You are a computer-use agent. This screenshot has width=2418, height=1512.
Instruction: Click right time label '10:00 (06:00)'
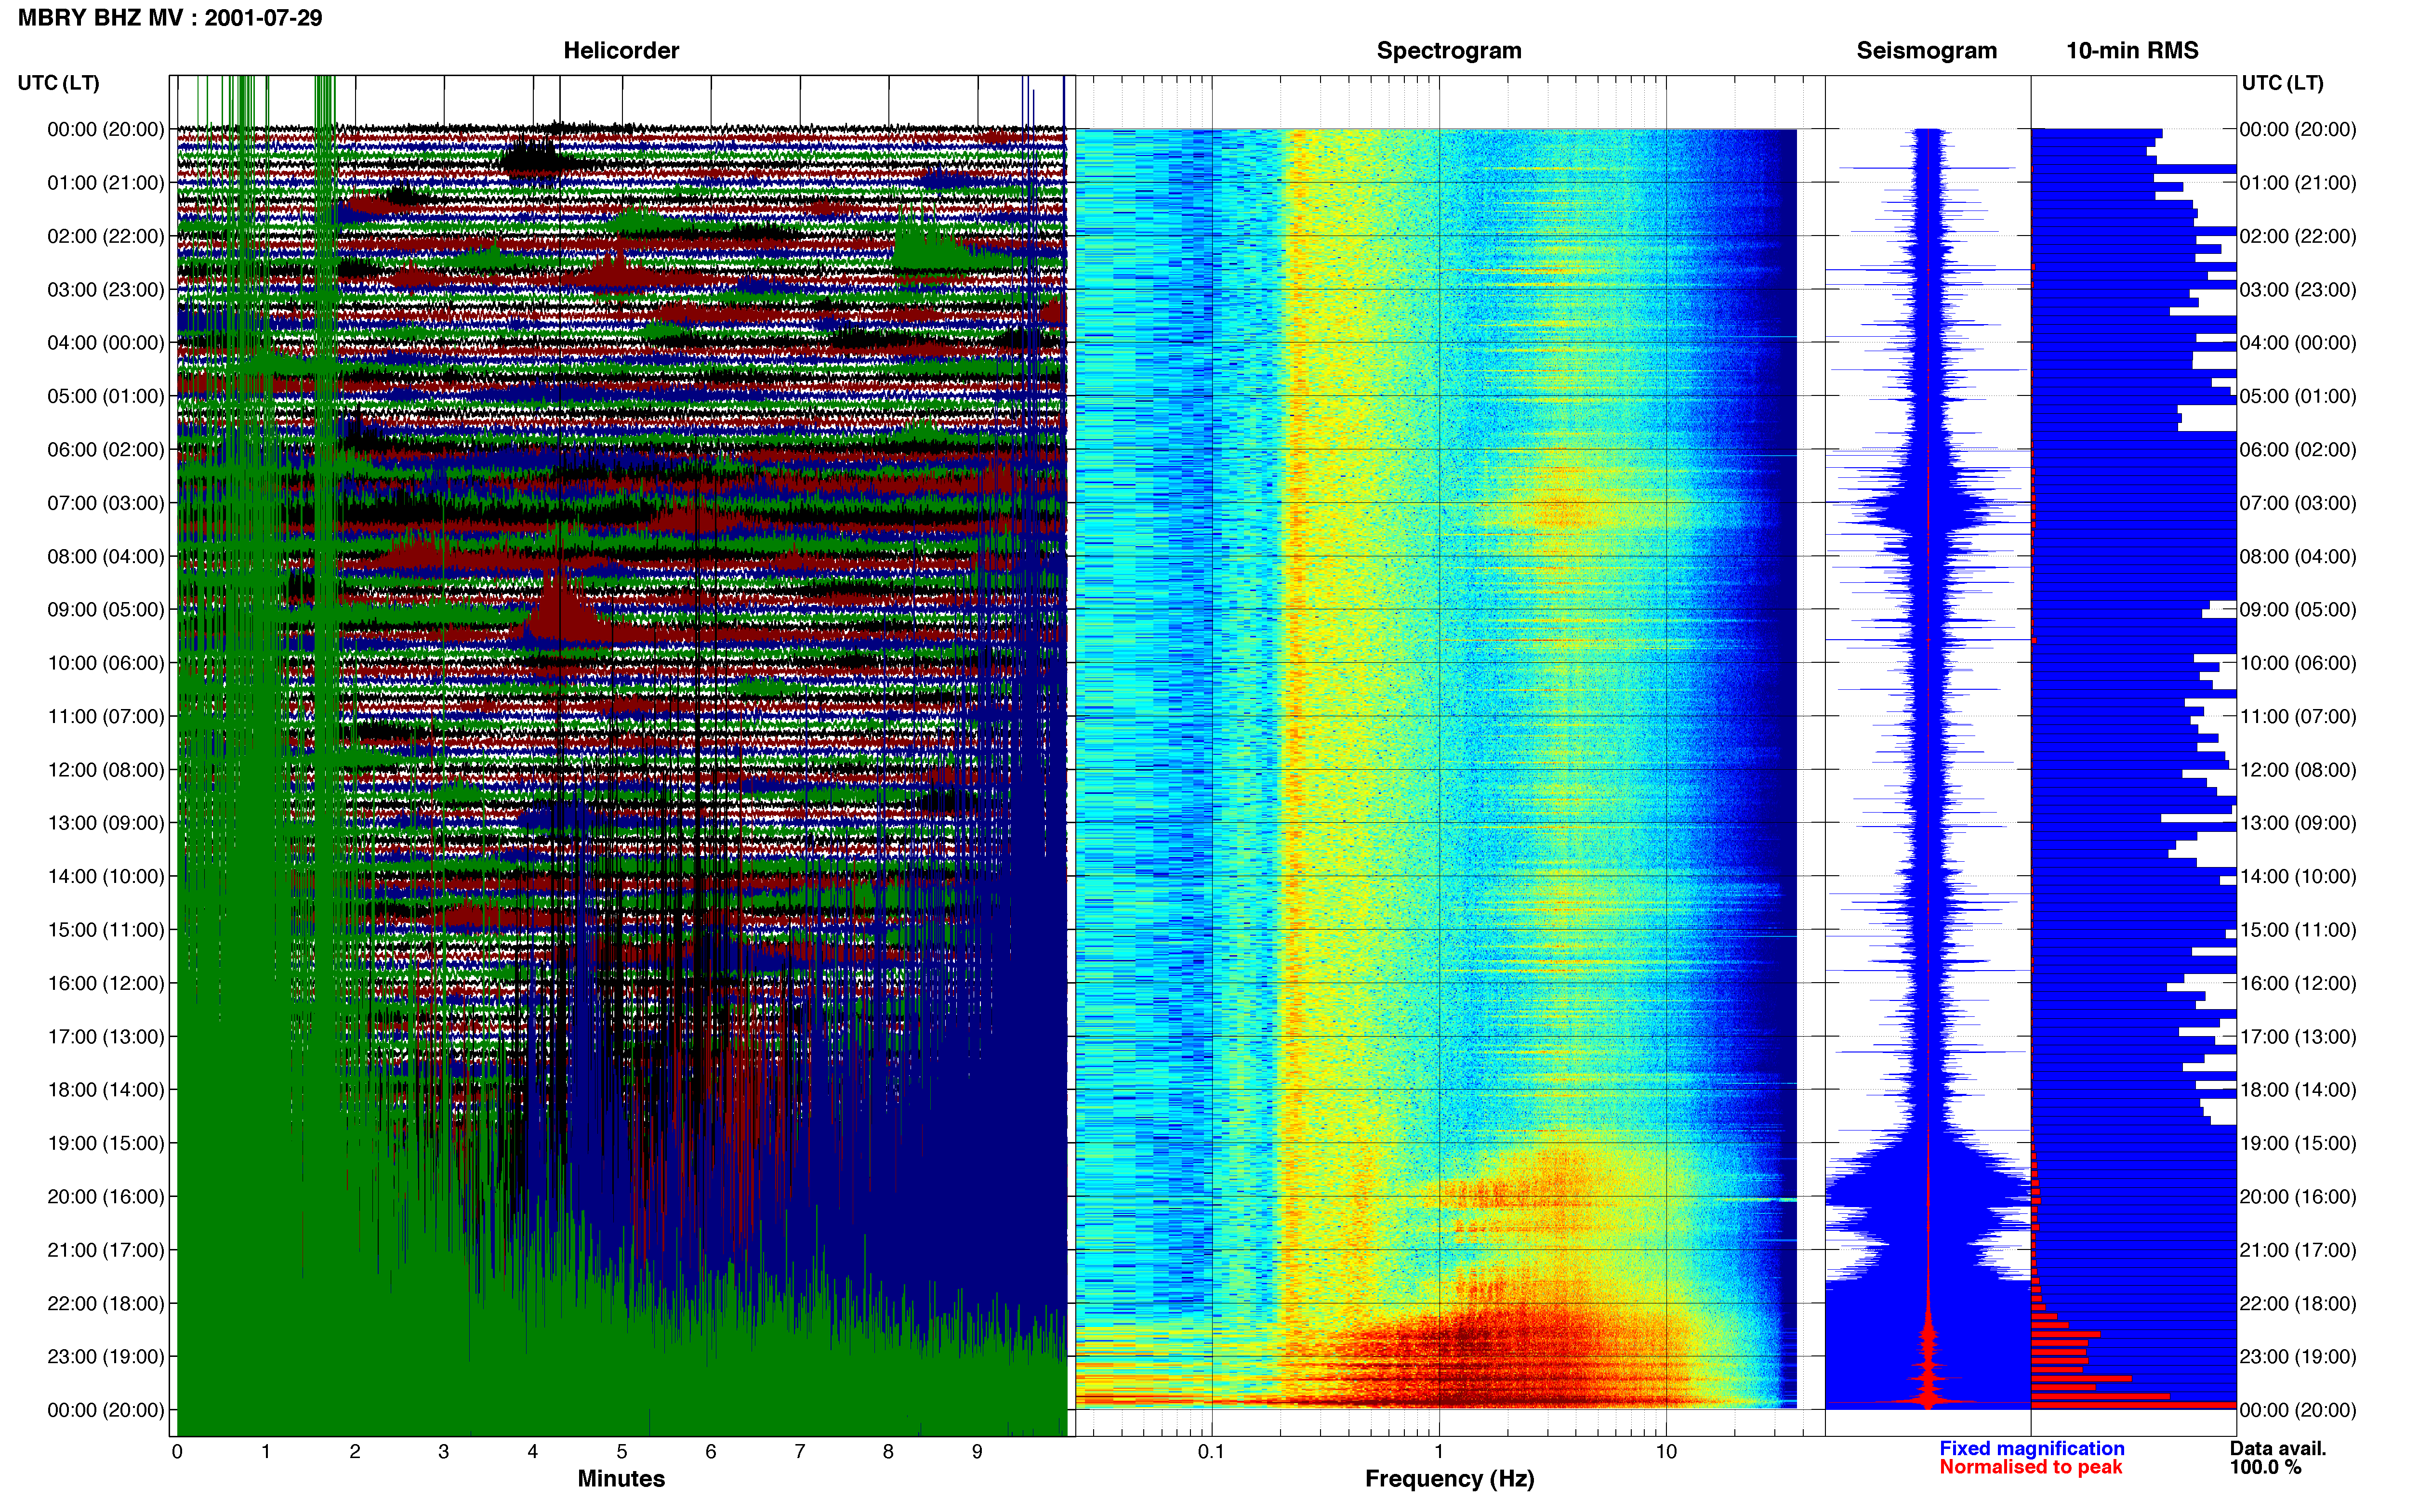(2298, 663)
